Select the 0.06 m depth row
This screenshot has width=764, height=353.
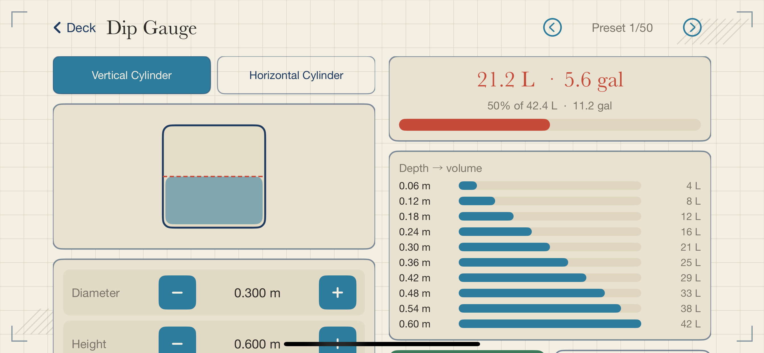pyautogui.click(x=550, y=186)
